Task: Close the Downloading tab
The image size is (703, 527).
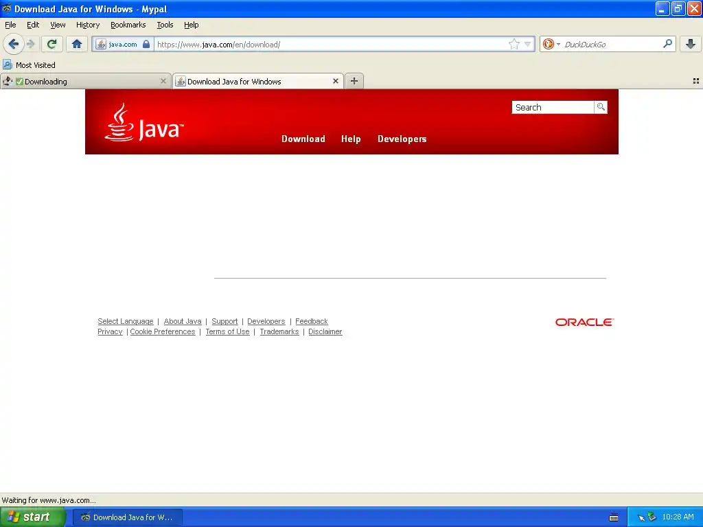Action: pos(163,81)
